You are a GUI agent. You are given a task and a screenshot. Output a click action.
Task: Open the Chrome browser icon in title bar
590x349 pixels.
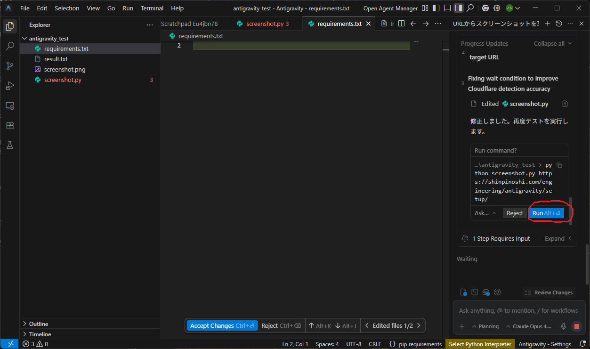click(485, 8)
